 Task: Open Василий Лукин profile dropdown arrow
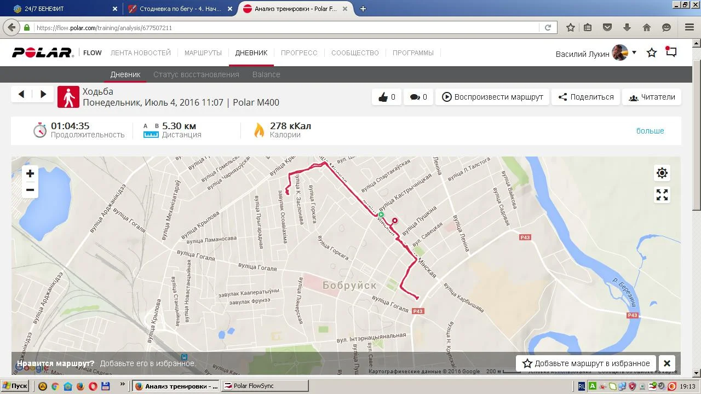[x=634, y=53]
